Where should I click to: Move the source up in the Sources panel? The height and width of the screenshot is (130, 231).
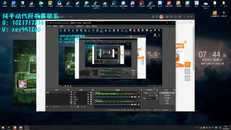[82, 107]
